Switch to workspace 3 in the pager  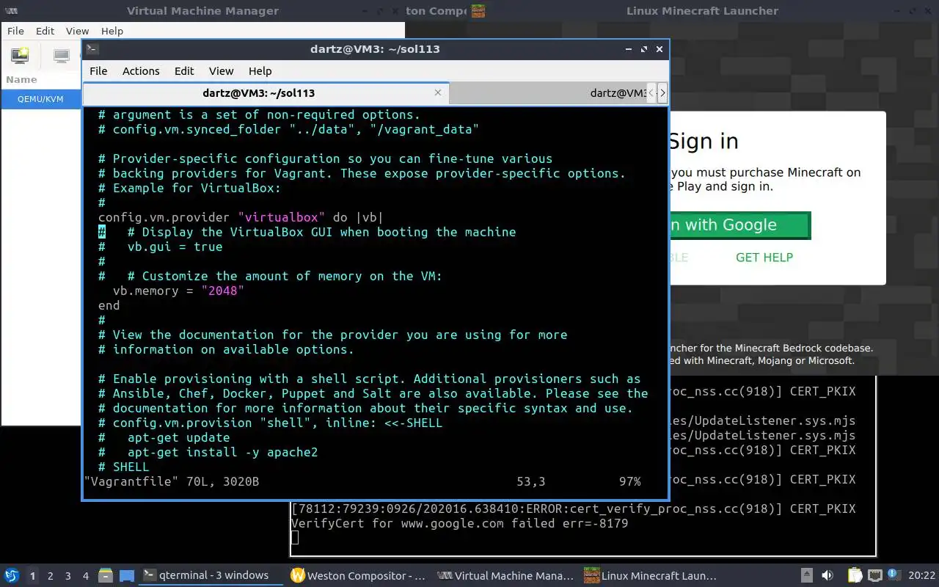click(x=68, y=576)
